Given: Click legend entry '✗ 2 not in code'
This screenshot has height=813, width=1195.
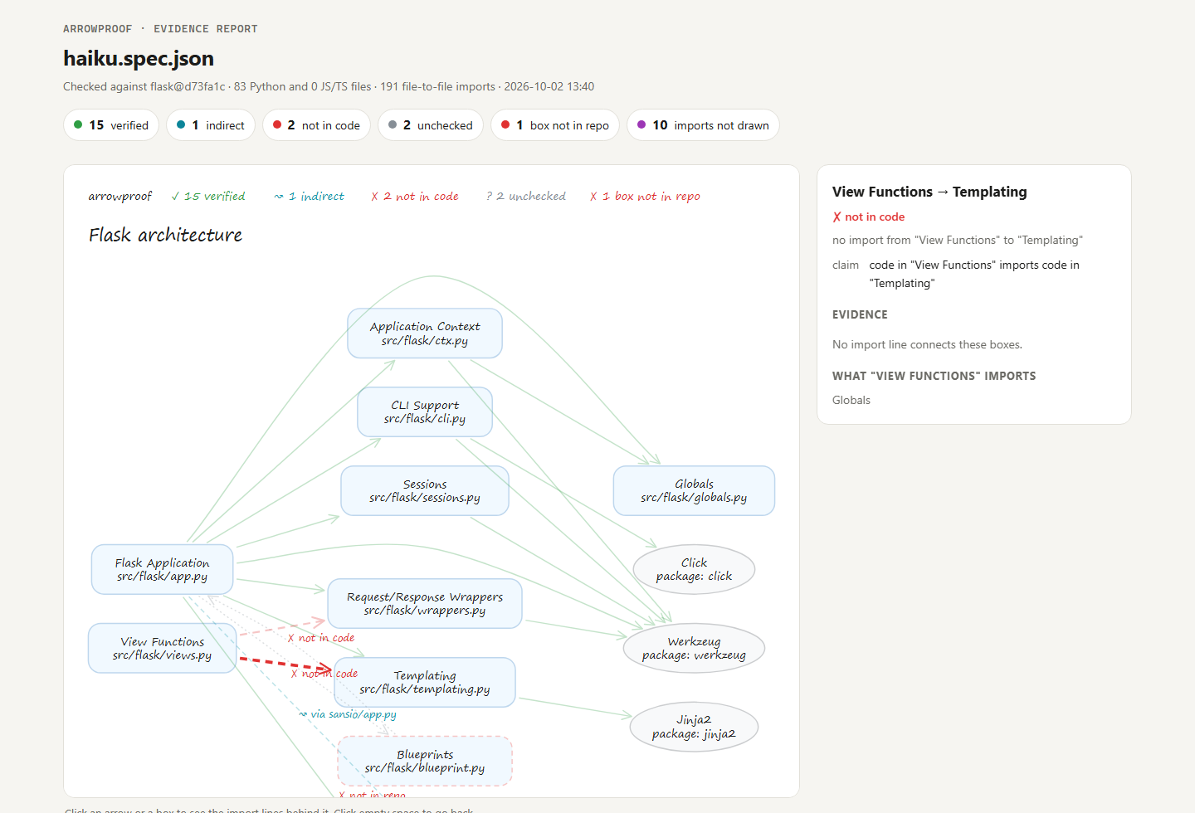Looking at the screenshot, I should click(415, 197).
